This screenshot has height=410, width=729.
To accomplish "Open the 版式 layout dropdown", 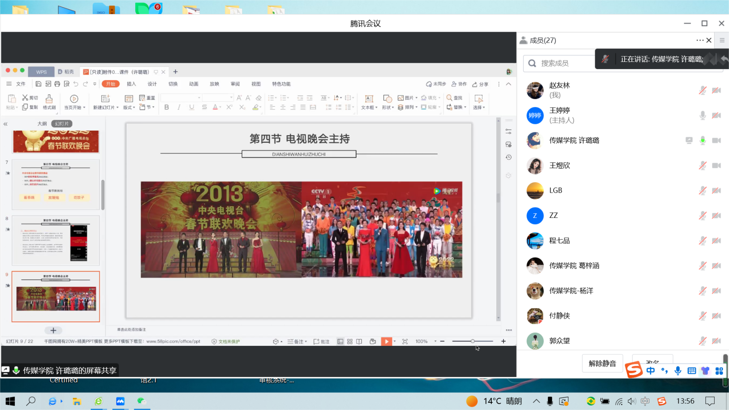I will coord(129,108).
